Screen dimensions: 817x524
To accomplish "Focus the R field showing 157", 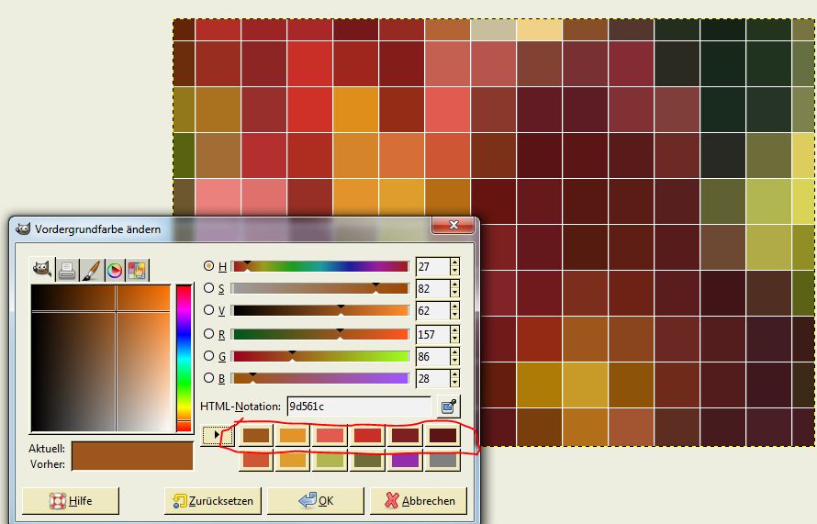I will point(433,334).
